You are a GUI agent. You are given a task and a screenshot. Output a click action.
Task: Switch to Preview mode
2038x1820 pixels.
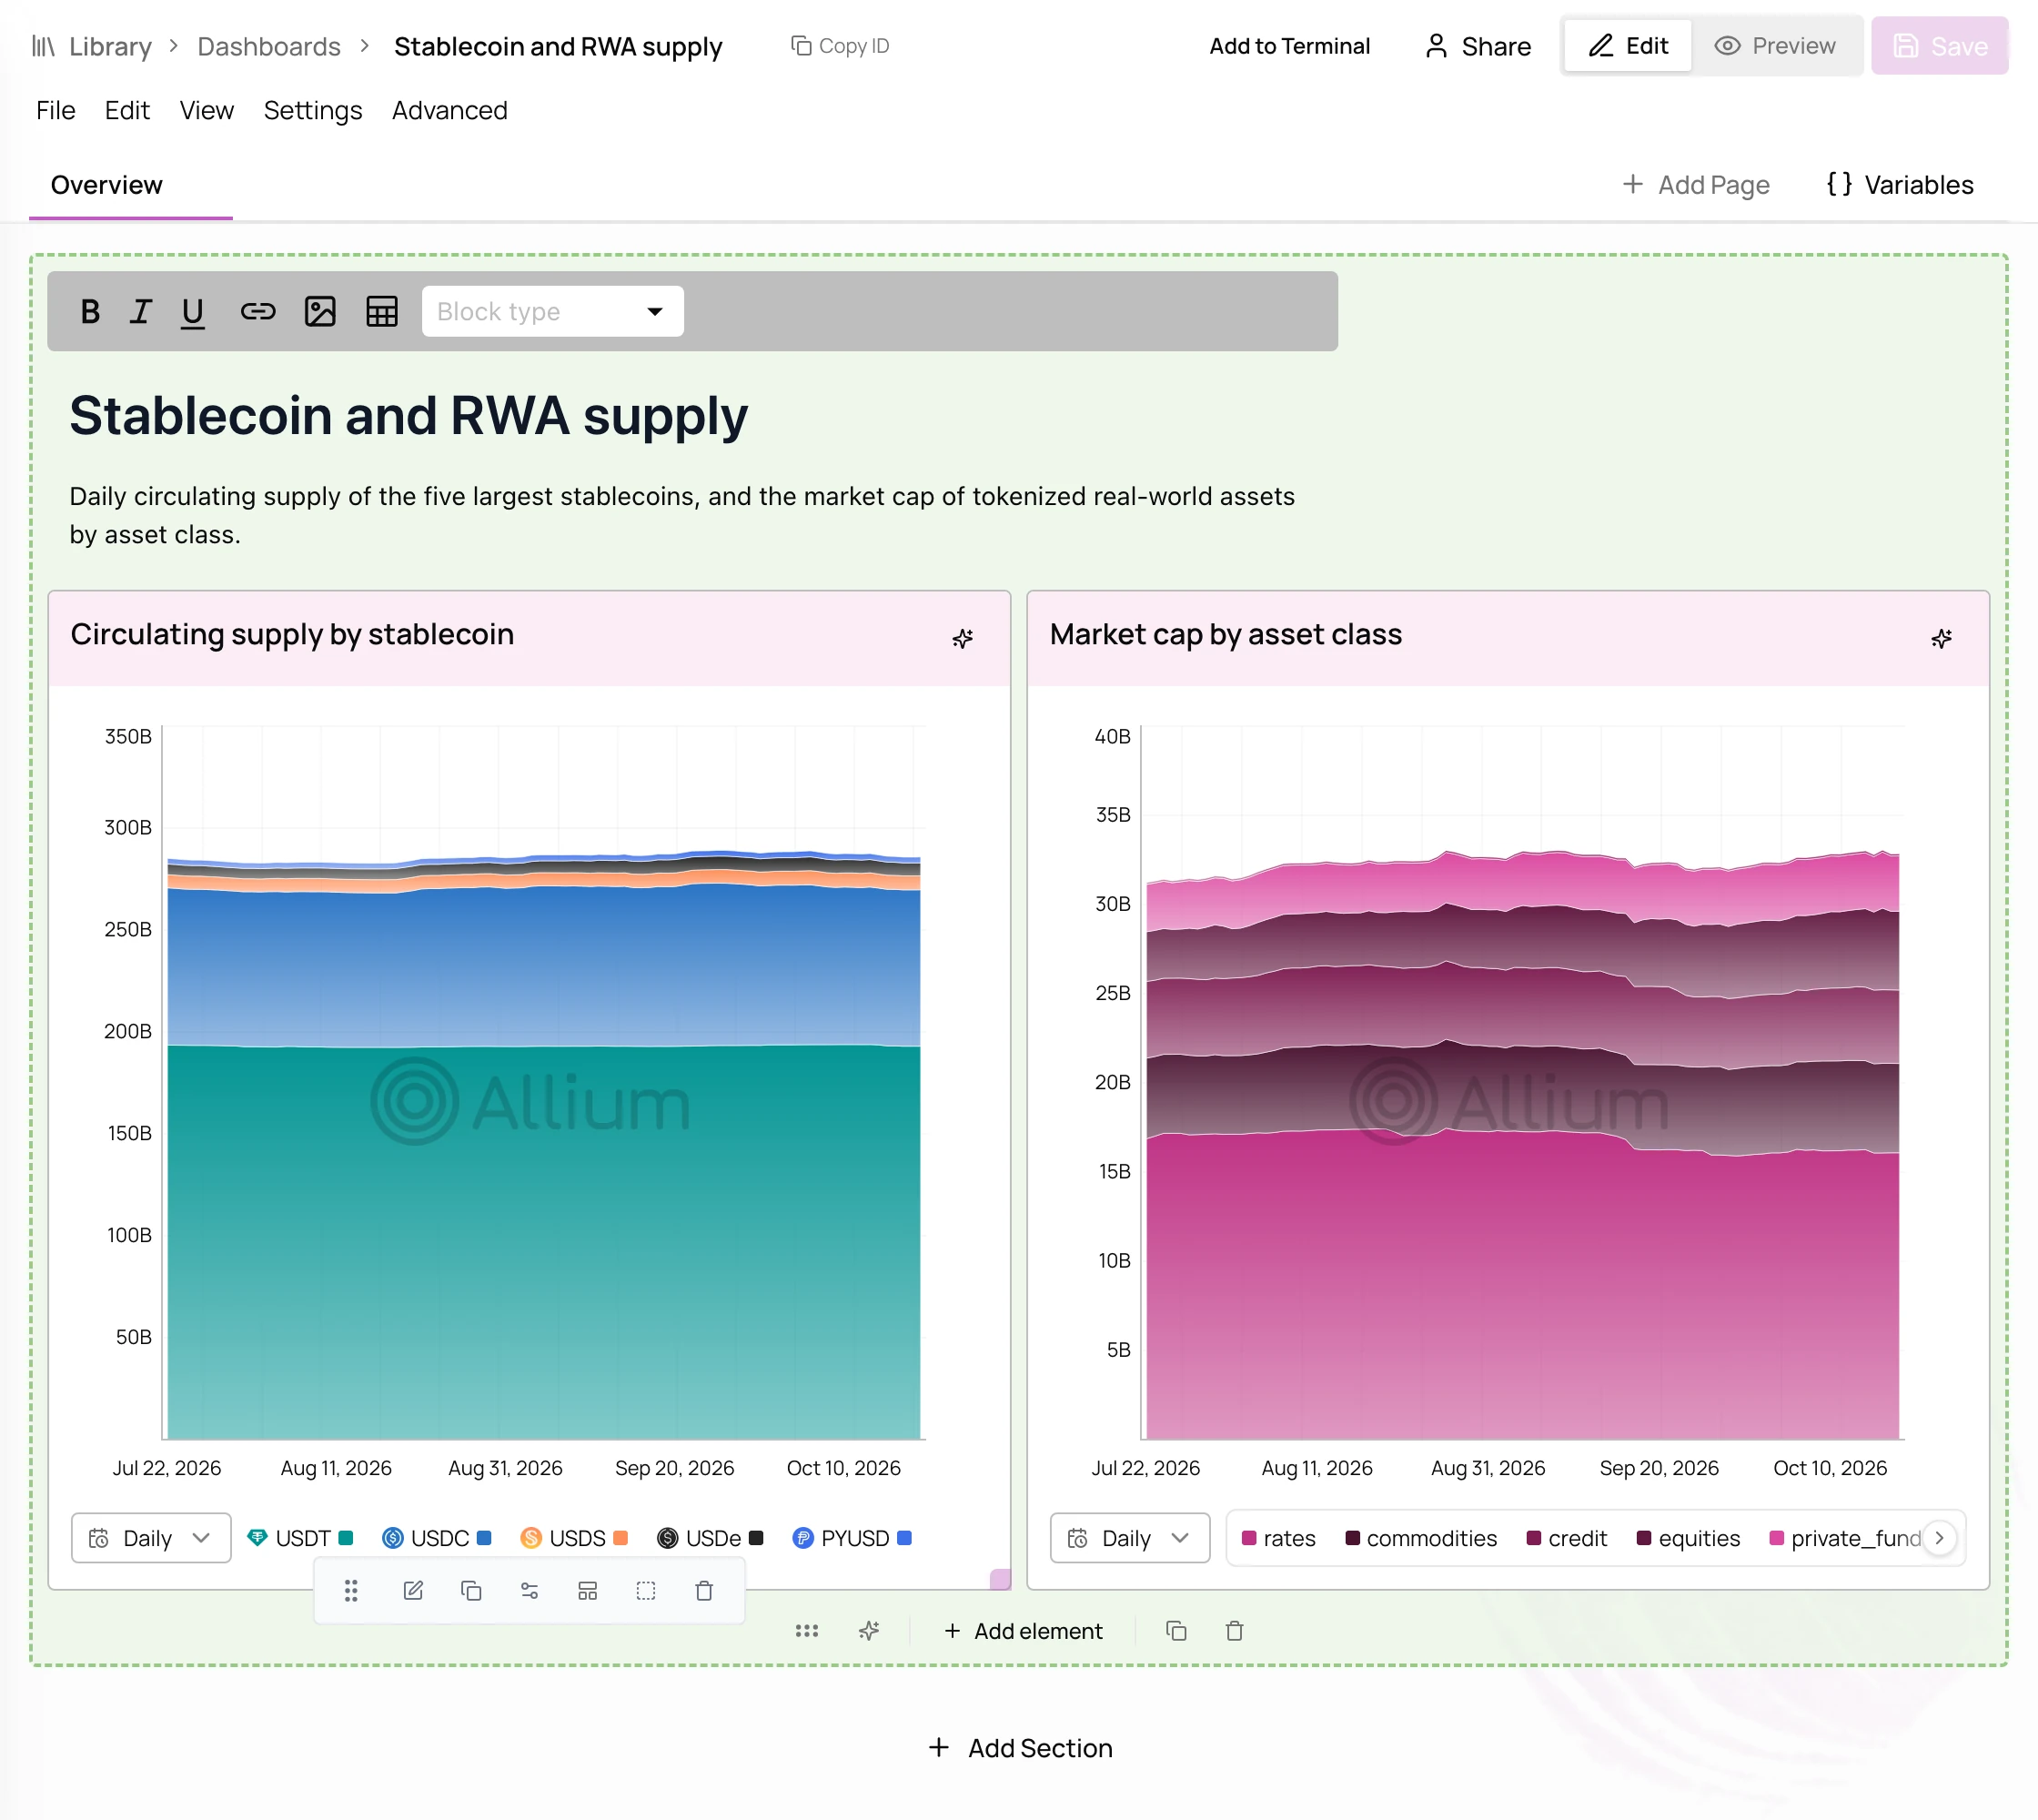[1775, 46]
